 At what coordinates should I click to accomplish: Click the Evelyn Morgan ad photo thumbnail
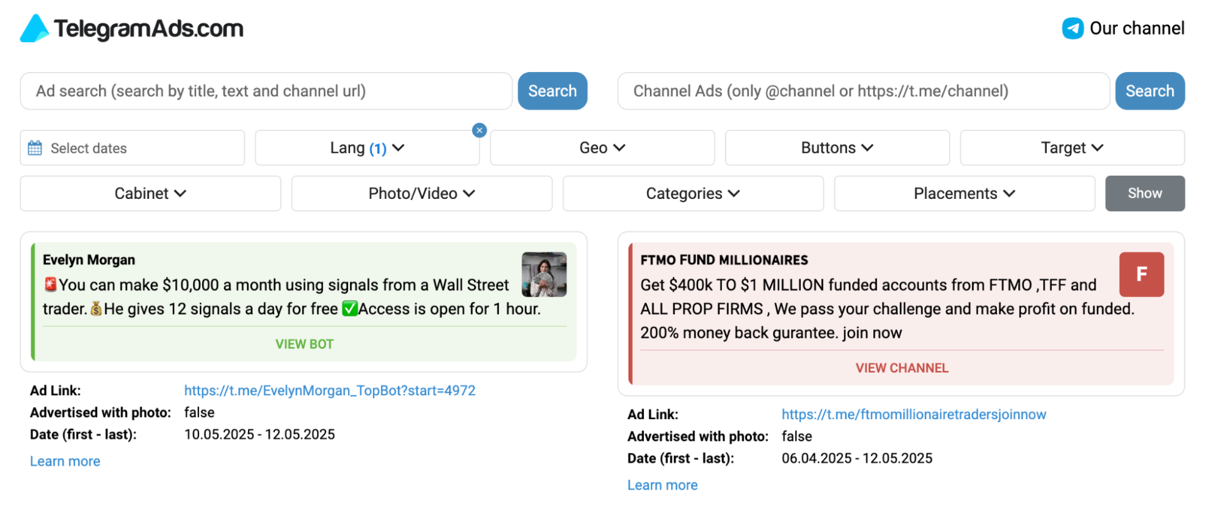point(544,275)
